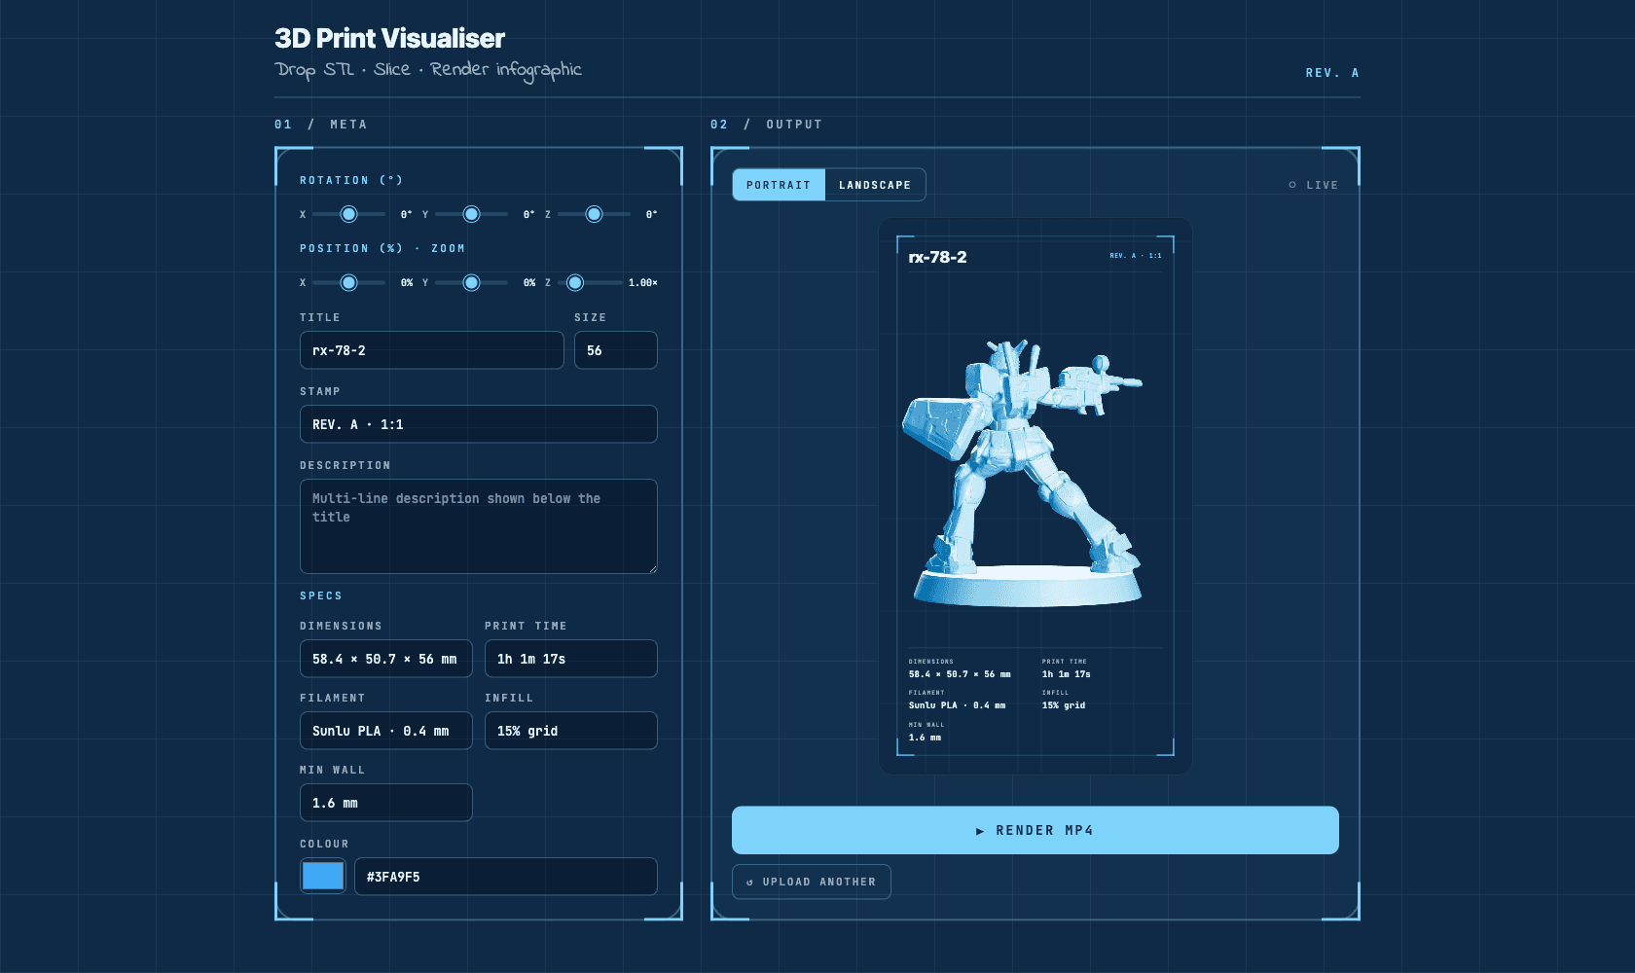The image size is (1635, 973).
Task: Switch output to Landscape tab
Action: pyautogui.click(x=875, y=185)
